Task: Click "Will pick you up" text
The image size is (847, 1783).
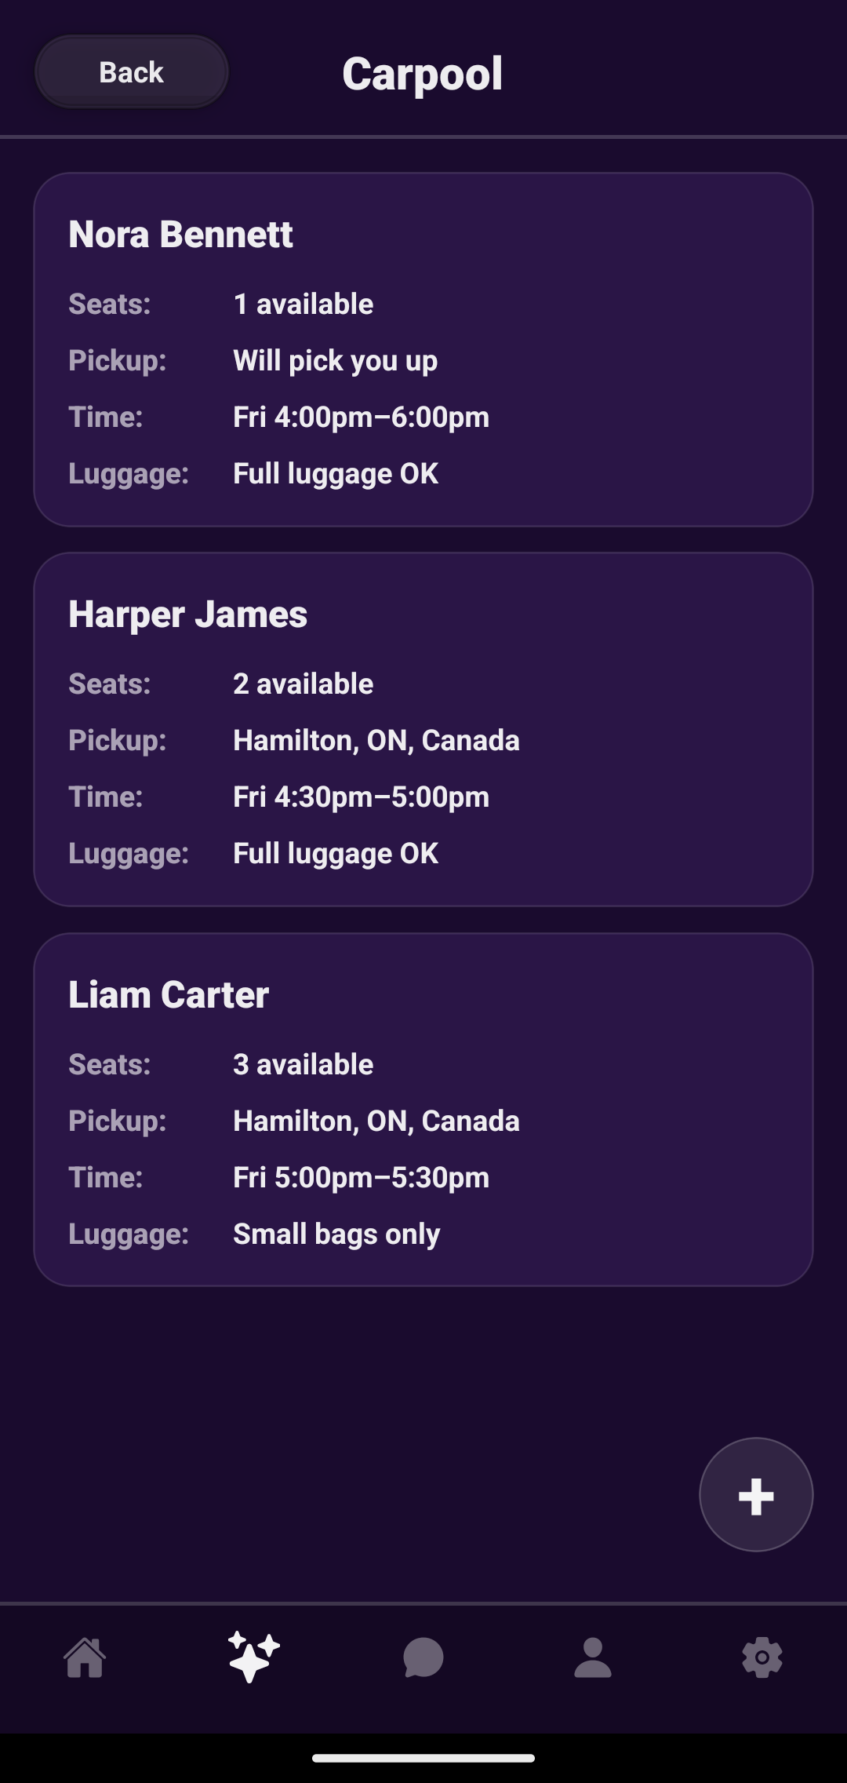Action: [x=335, y=361]
